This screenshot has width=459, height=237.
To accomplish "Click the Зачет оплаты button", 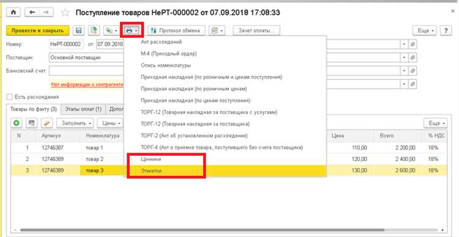I will coord(256,31).
